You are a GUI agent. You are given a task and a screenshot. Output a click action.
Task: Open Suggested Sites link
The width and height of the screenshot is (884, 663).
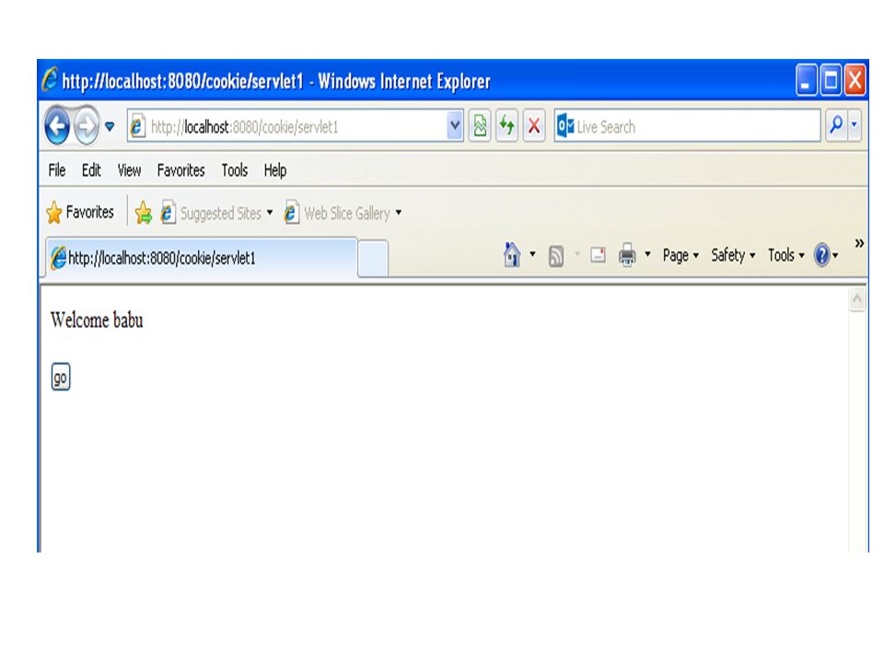tap(212, 213)
